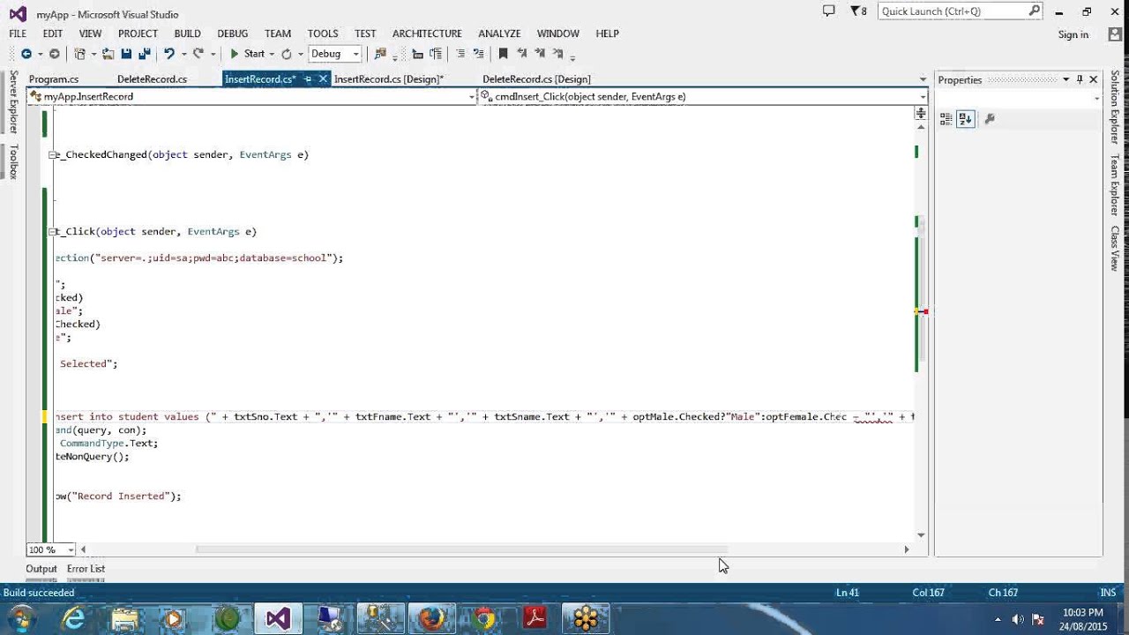Click the horizontal scrollbar thumb in editor
The image size is (1129, 635).
461,549
